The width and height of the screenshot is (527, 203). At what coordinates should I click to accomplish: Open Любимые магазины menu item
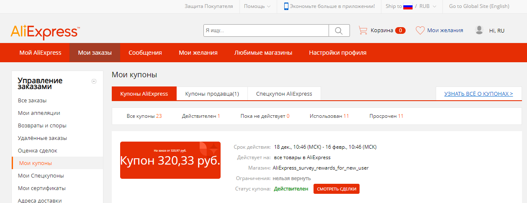pos(263,53)
